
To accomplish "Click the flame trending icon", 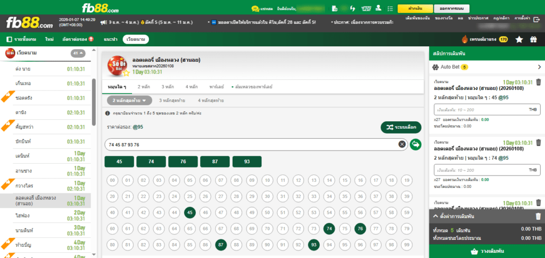I will [464, 39].
